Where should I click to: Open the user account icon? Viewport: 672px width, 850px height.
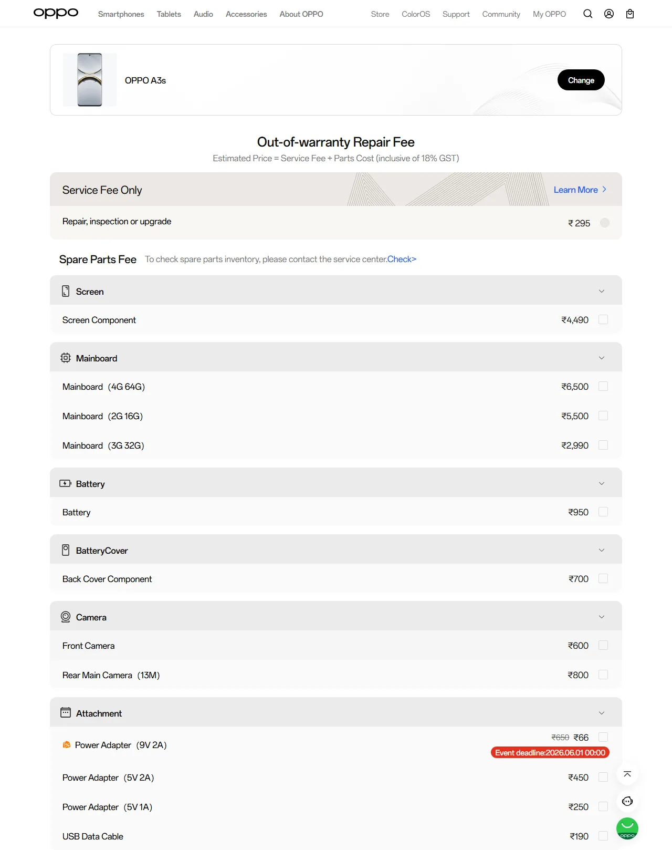pyautogui.click(x=609, y=14)
